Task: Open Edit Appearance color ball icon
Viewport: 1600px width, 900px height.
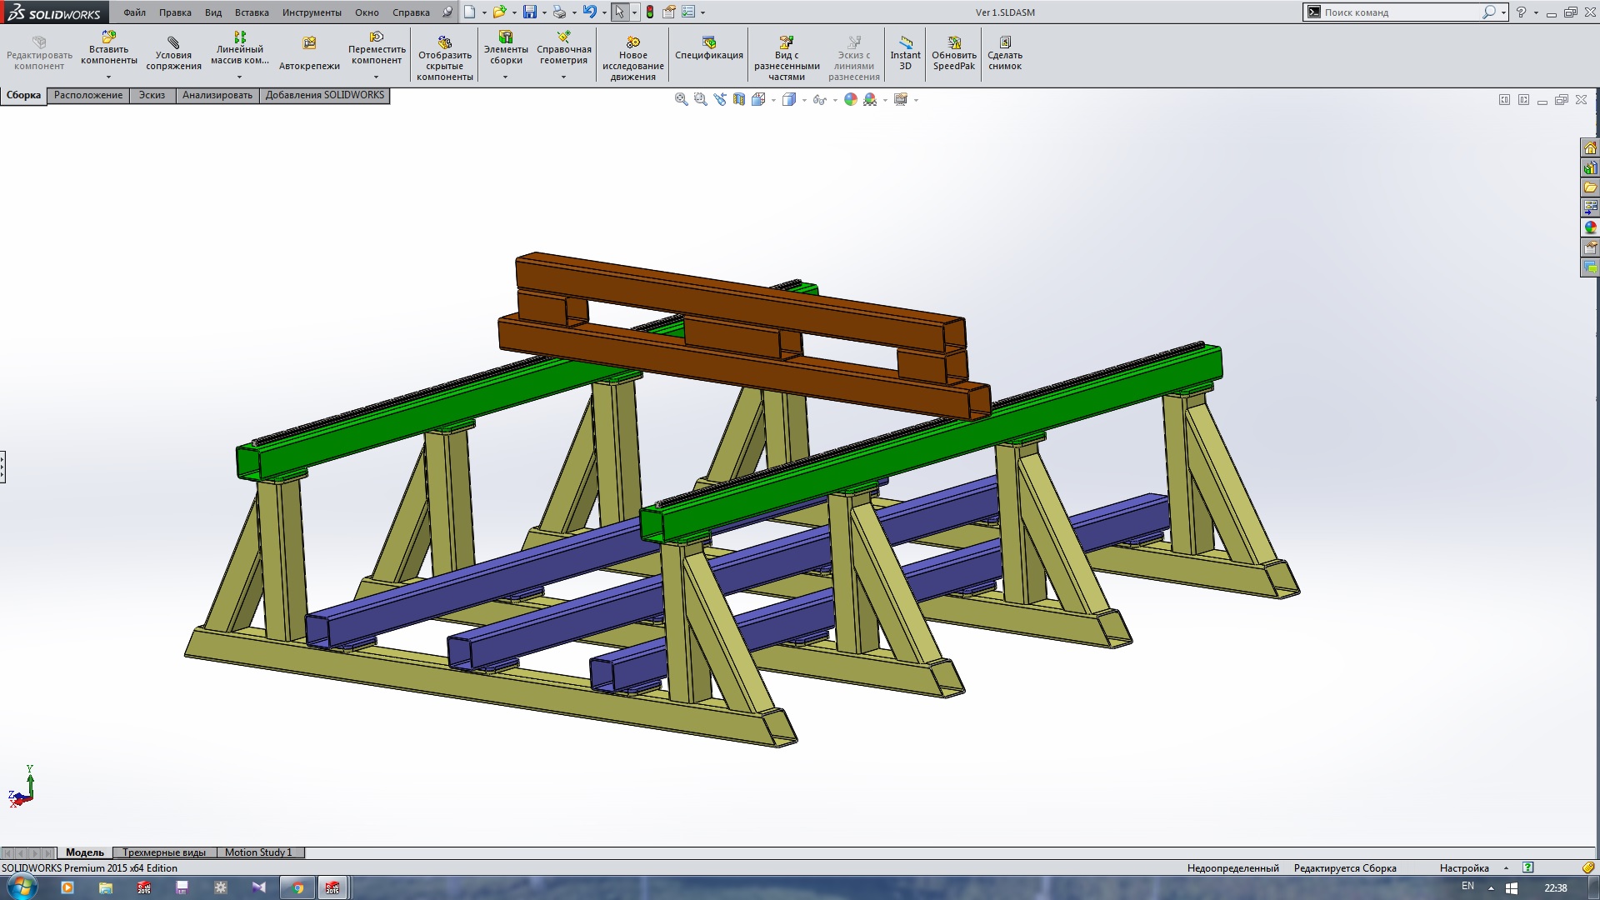Action: pyautogui.click(x=850, y=99)
